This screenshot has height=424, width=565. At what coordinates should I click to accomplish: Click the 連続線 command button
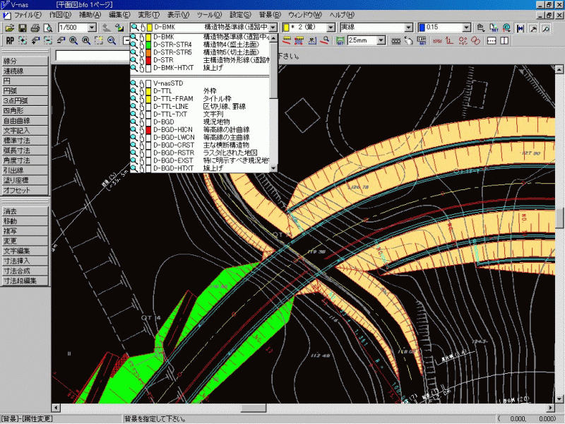(x=25, y=71)
